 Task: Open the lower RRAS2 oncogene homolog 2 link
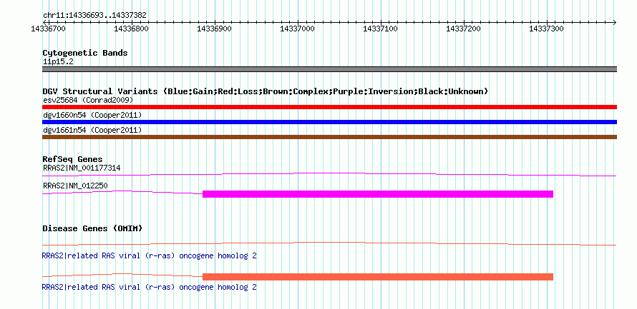point(149,287)
